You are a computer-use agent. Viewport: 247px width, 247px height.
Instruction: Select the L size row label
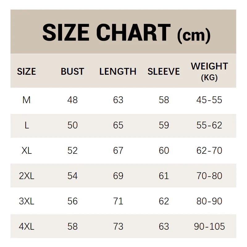pyautogui.click(x=27, y=125)
